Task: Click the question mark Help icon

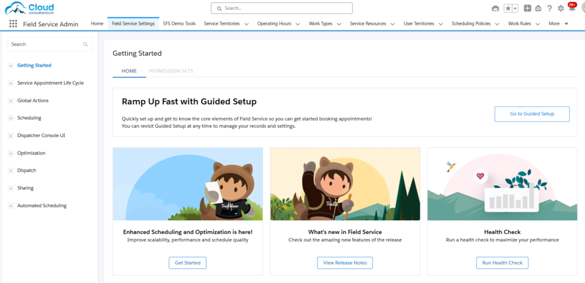Action: pos(550,9)
